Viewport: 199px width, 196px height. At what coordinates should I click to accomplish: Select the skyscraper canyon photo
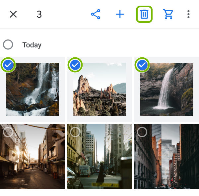click(x=142, y=132)
